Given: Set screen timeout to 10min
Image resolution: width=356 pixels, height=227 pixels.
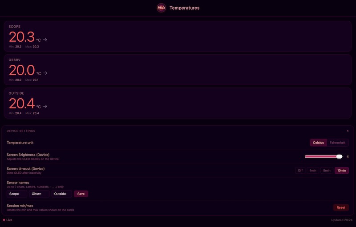Looking at the screenshot, I should point(342,171).
